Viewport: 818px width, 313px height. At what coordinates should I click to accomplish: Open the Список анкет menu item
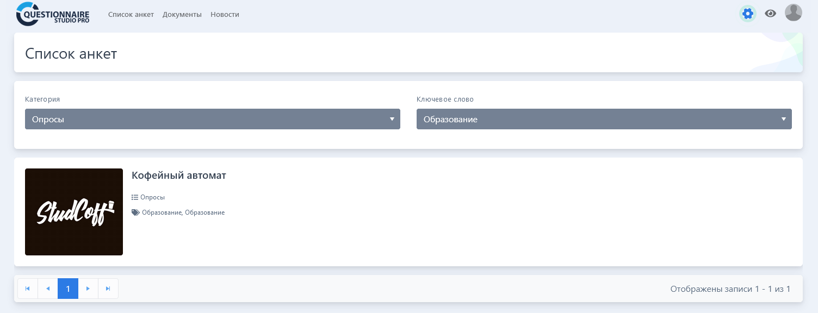[131, 15]
